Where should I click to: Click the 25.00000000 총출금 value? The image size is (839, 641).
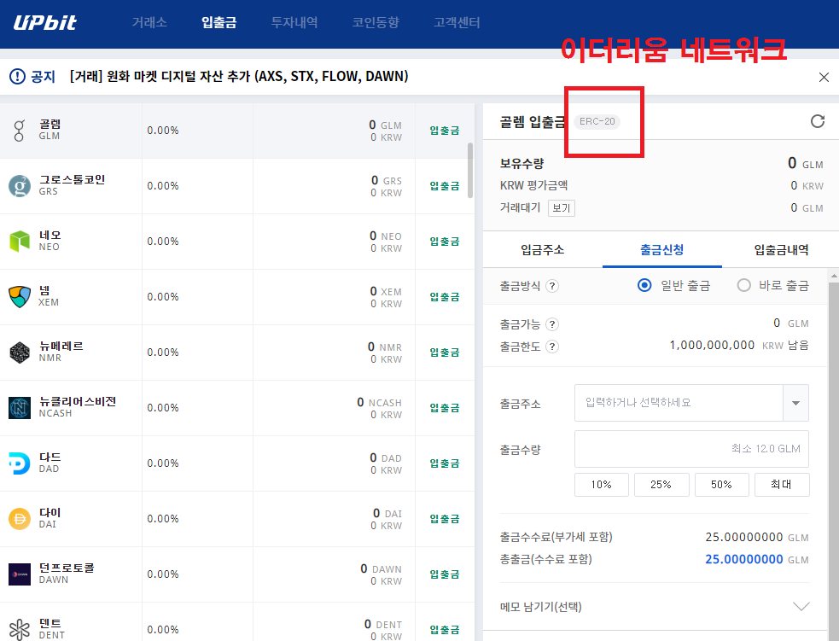point(743,560)
